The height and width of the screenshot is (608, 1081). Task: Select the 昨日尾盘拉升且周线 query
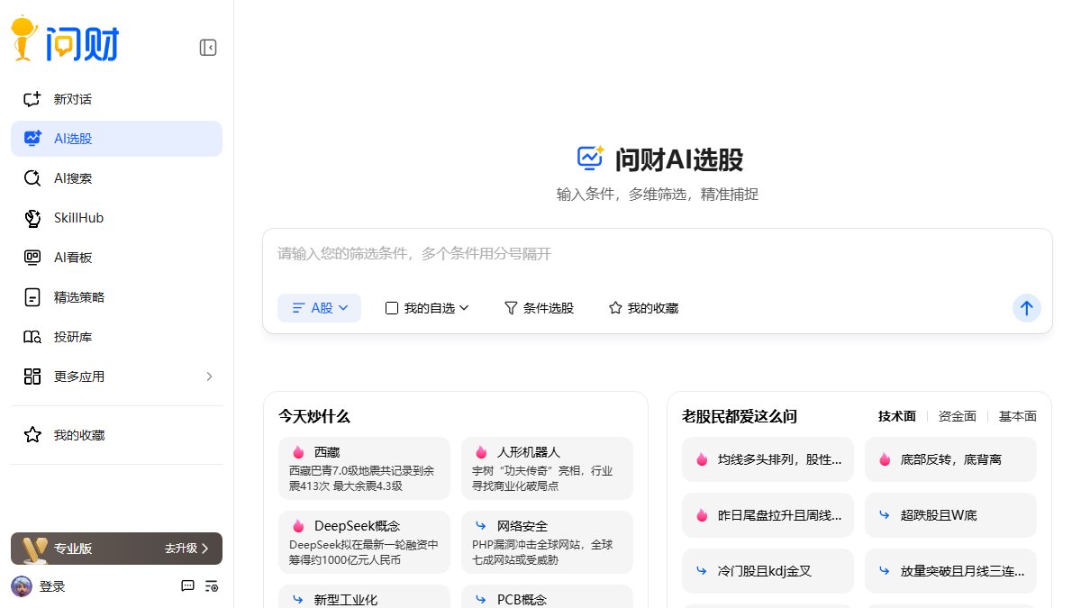[x=768, y=515]
